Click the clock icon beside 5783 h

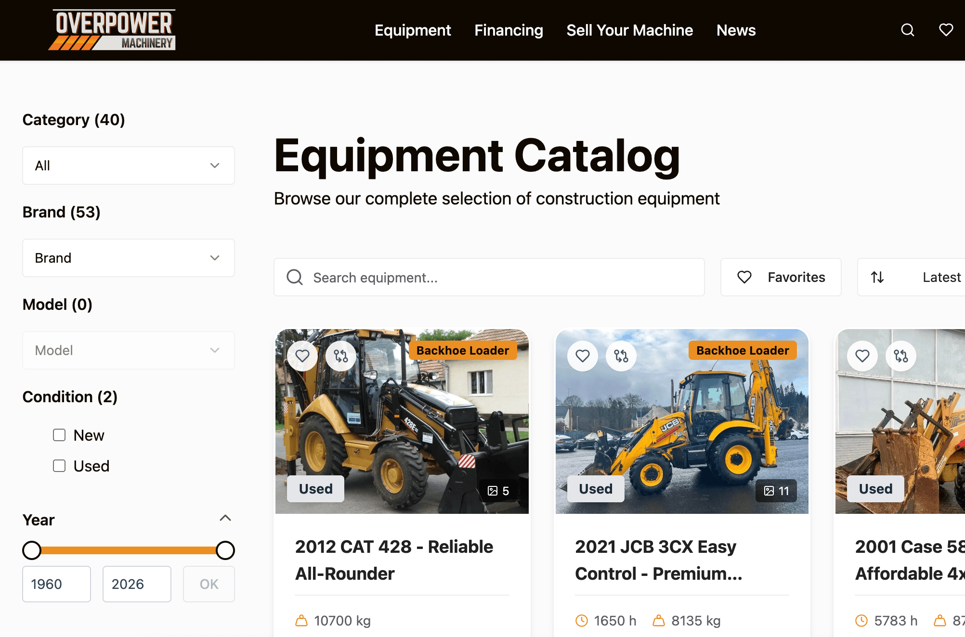[861, 621]
